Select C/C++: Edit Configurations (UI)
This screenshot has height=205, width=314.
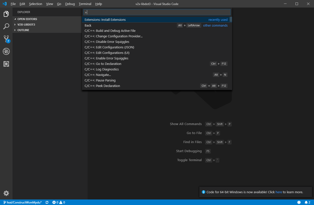pos(156,53)
